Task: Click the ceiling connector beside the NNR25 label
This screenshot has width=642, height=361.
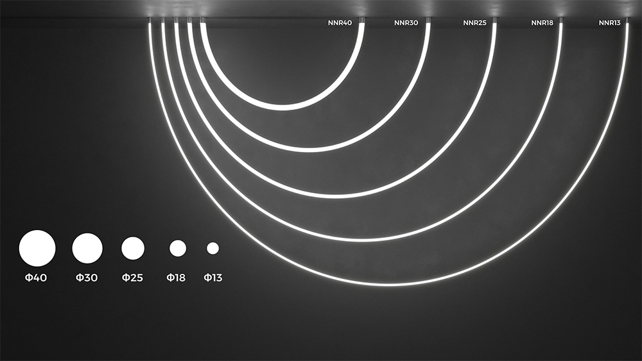Action: tap(494, 21)
